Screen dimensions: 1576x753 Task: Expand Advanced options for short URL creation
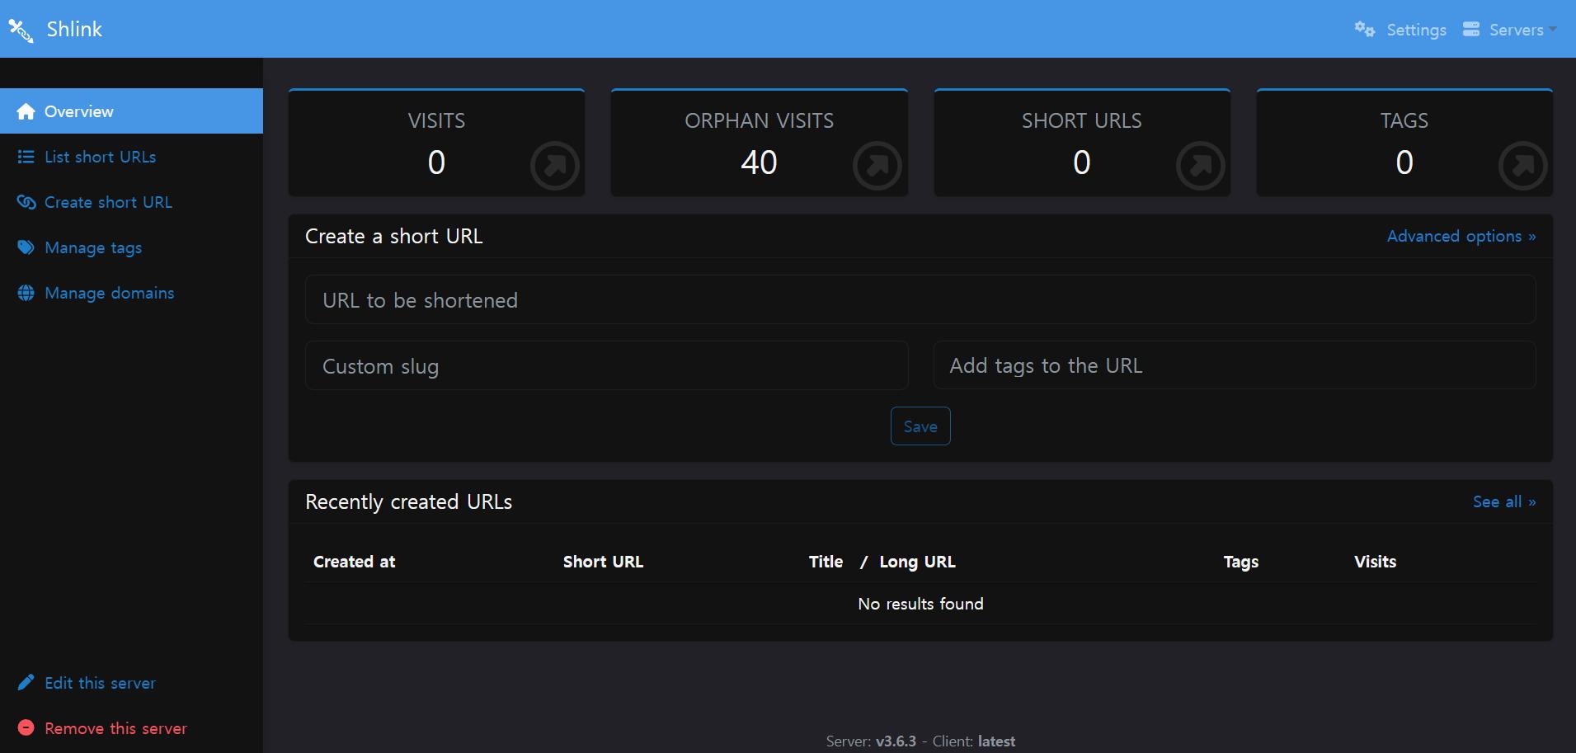point(1461,237)
